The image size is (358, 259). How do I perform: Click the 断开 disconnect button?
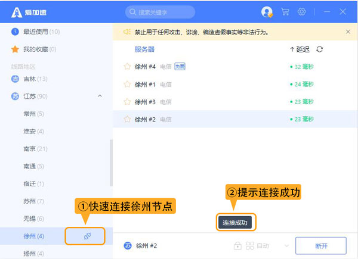pyautogui.click(x=321, y=246)
